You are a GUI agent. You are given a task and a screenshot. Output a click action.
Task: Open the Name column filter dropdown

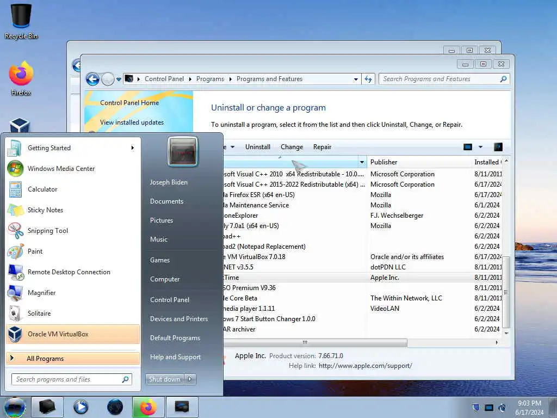tap(362, 162)
